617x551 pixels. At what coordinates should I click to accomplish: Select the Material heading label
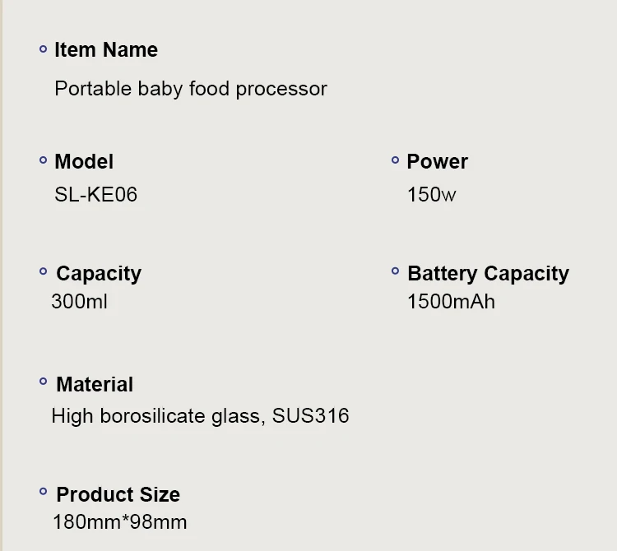click(x=95, y=384)
